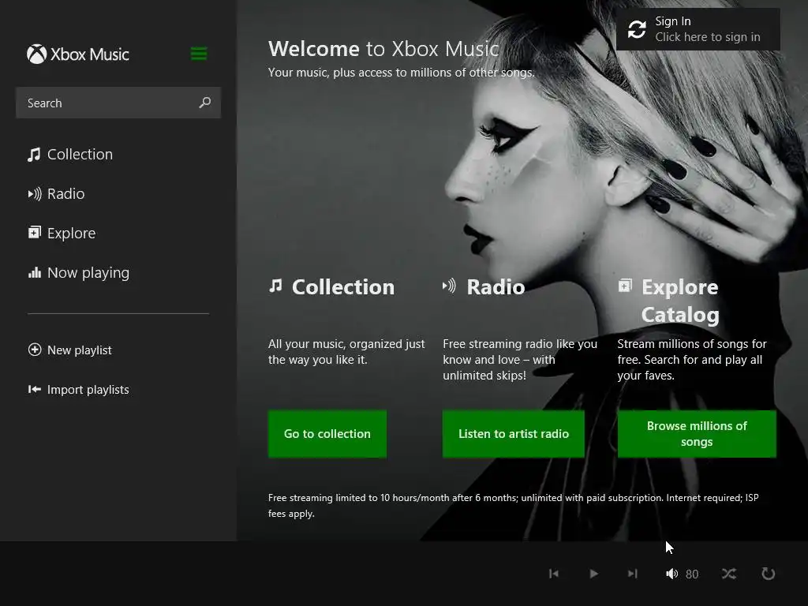Click the free streaming disclaimer text
The image size is (808, 606).
click(513, 506)
